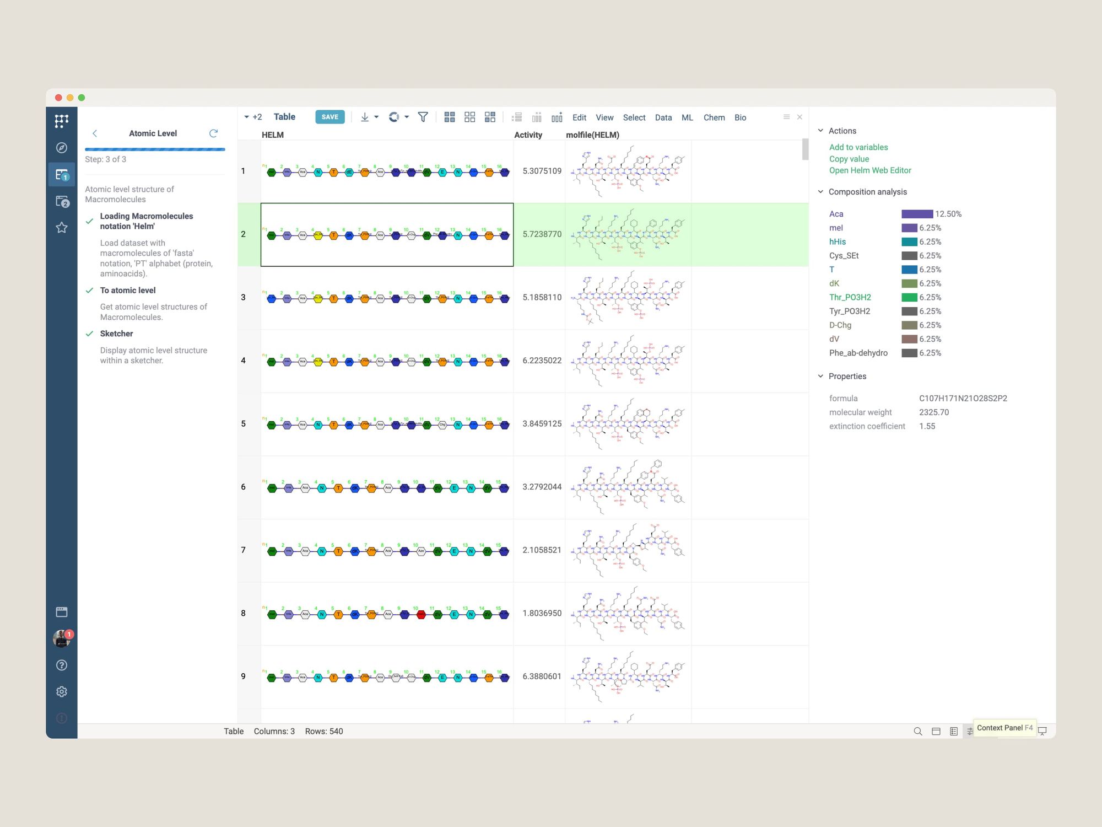Click the add new column icon
1102x827 pixels.
(557, 117)
